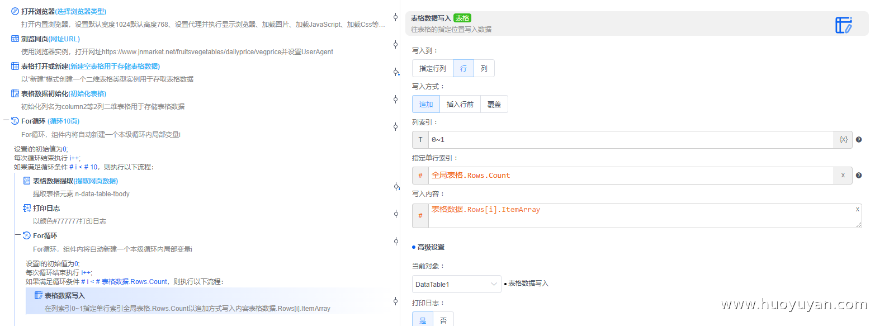
Task: Click the (初始化表格) link
Action: pos(87,93)
